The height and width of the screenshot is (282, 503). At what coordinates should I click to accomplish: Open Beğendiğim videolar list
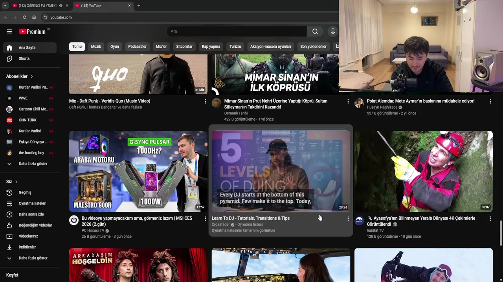30,226
